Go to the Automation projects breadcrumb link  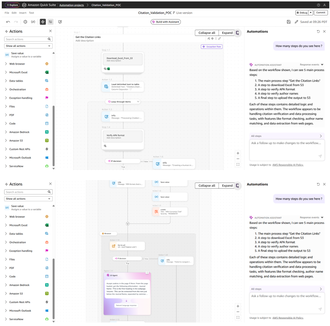click(71, 5)
